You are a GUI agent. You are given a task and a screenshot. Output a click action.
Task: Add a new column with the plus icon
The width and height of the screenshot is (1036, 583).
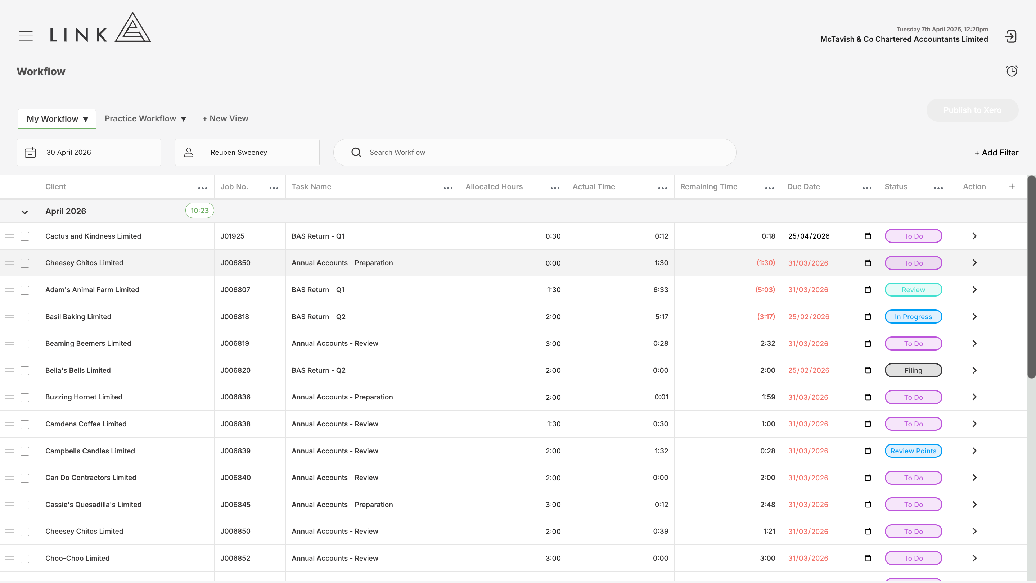click(x=1012, y=186)
